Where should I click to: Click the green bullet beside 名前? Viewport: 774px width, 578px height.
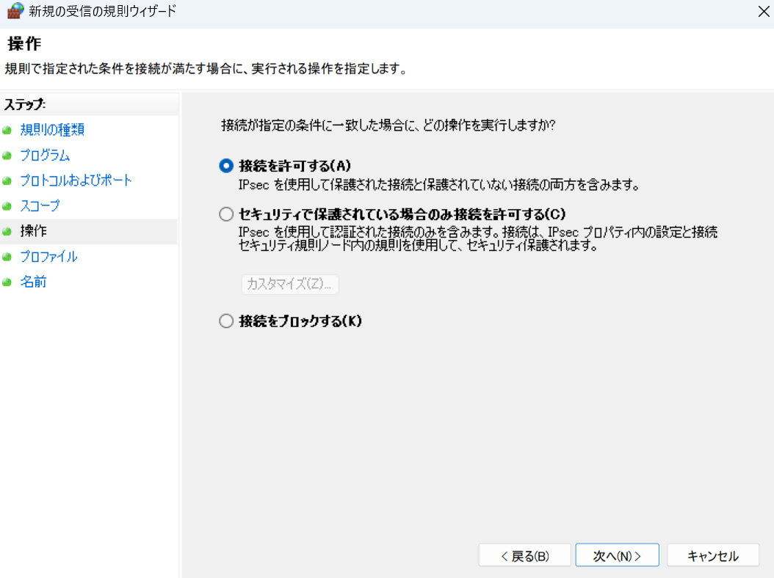7,282
